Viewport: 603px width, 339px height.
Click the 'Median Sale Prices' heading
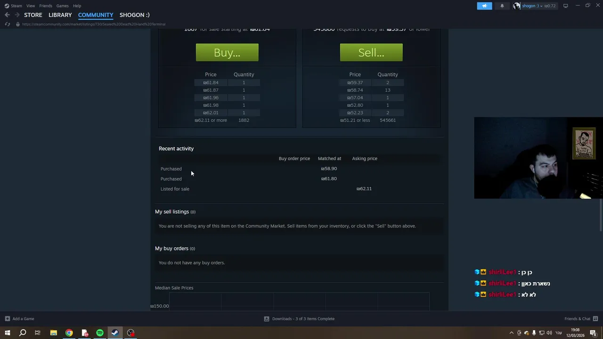pyautogui.click(x=174, y=288)
